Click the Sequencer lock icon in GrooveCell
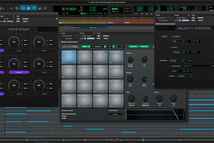Image resolution: width=214 pixels, height=143 pixels. (x=105, y=47)
